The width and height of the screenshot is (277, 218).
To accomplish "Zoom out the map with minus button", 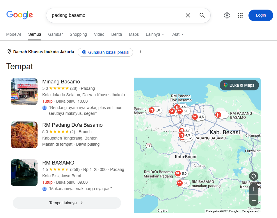I will pyautogui.click(x=254, y=201).
